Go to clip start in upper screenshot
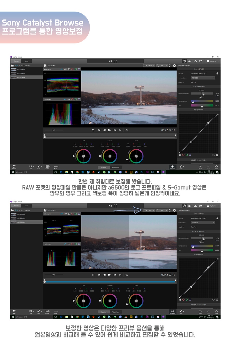The height and width of the screenshot is (347, 231). [x=99, y=130]
